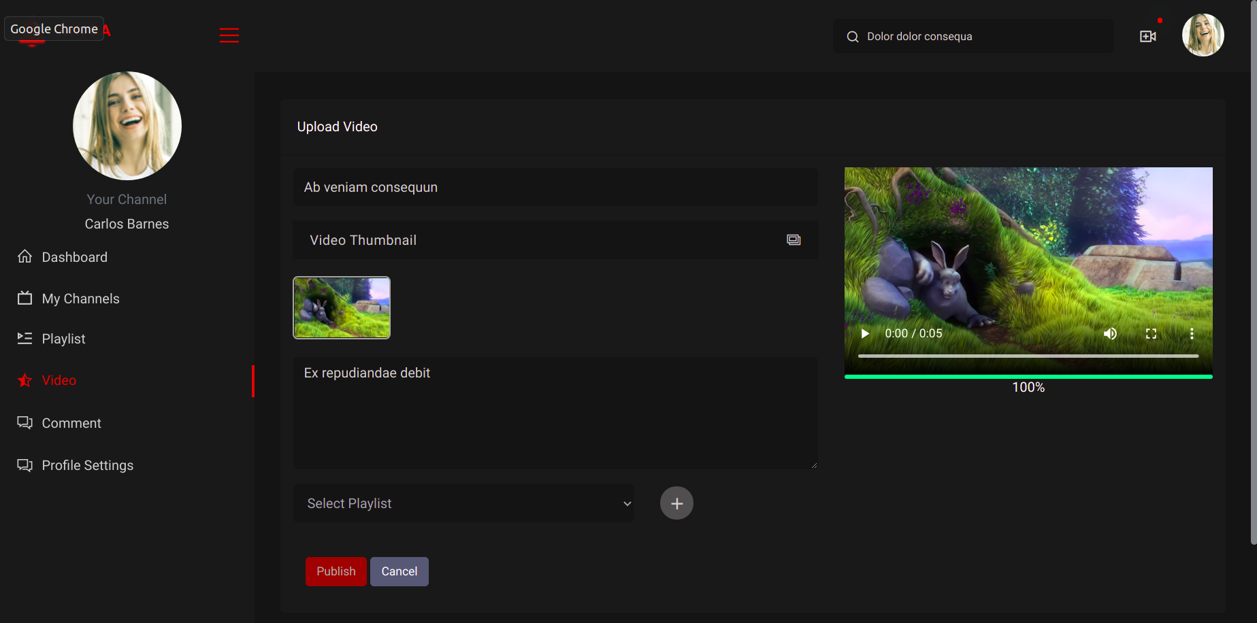Play the video preview

pos(865,334)
